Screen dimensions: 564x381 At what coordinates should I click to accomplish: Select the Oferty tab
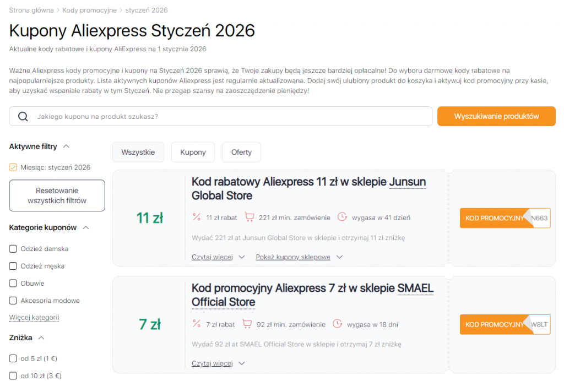tap(241, 152)
